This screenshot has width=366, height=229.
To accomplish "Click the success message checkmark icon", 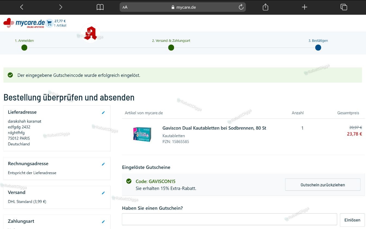I will pyautogui.click(x=10, y=75).
